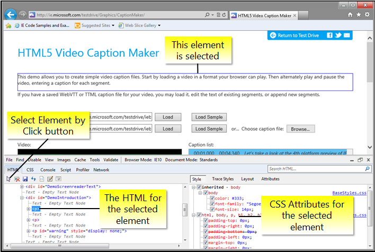Switch to the CSS tab
This screenshot has width=375, height=252.
click(x=30, y=170)
